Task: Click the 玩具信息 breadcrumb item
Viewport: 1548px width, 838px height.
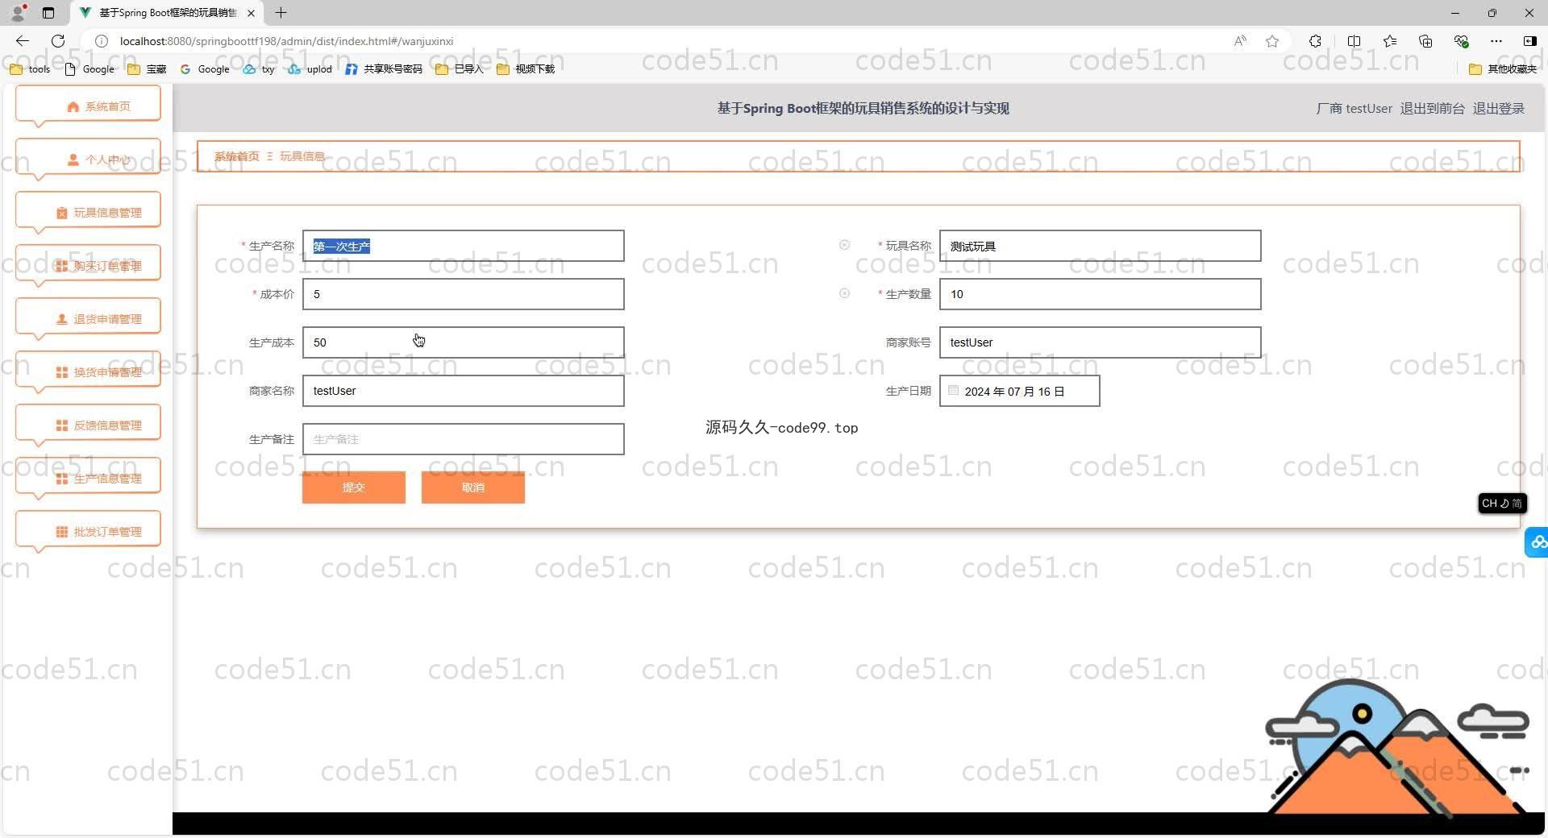Action: [302, 156]
